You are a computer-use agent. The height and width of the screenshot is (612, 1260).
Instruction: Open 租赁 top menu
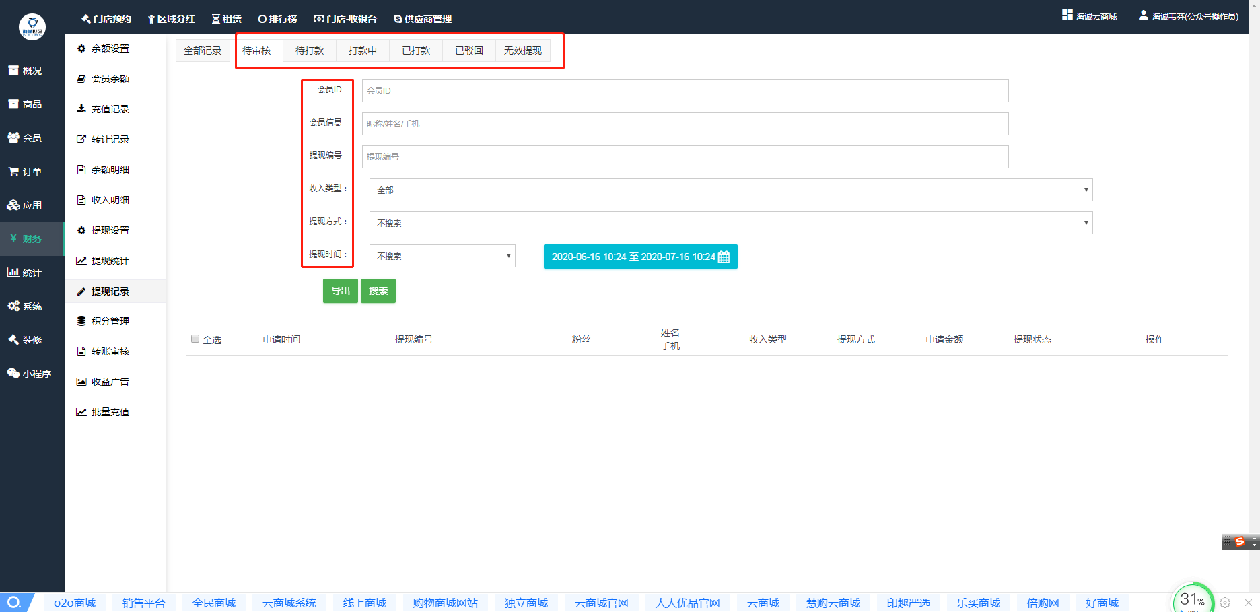pos(227,19)
